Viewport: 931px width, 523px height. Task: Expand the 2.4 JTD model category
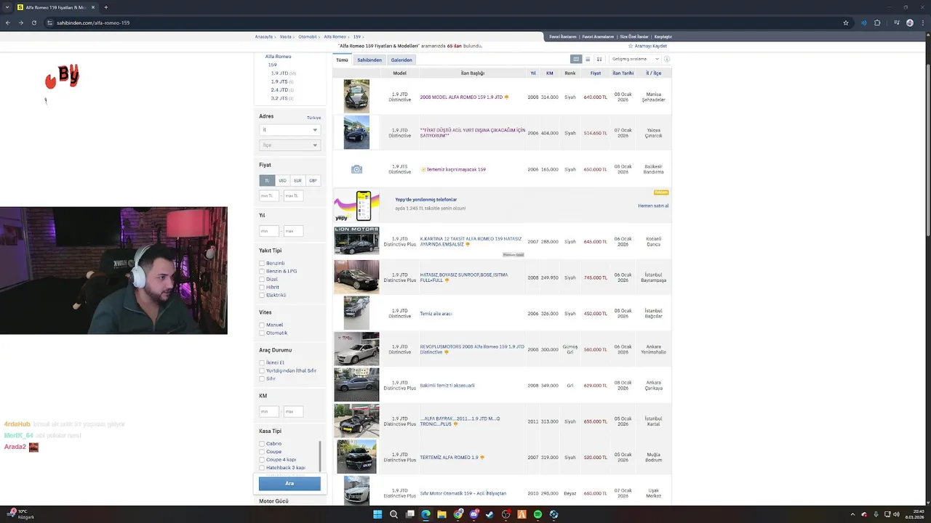(x=279, y=90)
